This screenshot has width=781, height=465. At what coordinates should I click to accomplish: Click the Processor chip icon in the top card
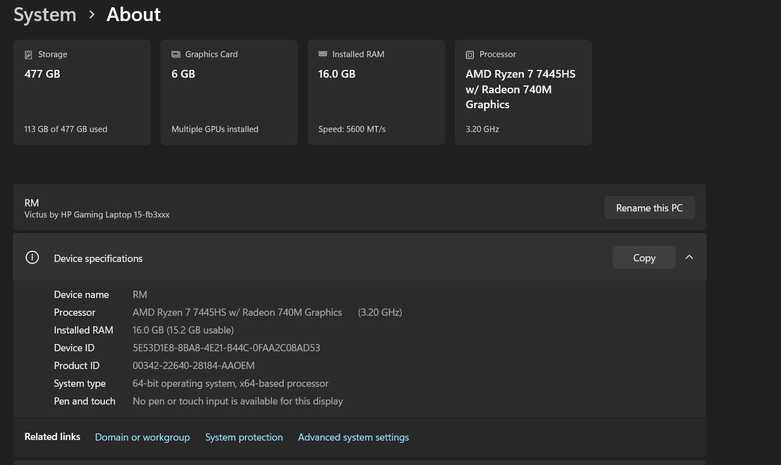470,54
